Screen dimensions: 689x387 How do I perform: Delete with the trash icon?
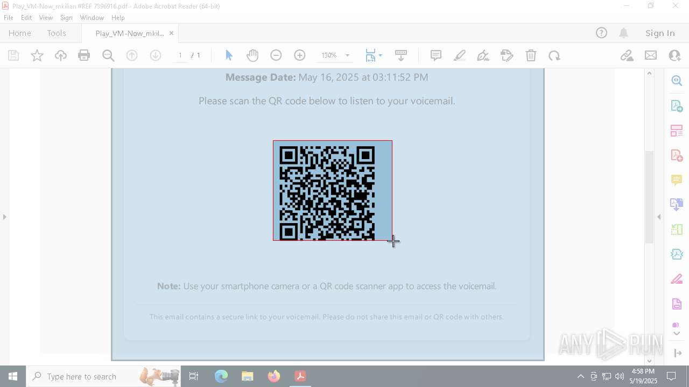click(531, 55)
